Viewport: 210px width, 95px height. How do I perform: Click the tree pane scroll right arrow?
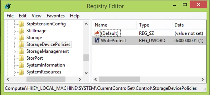pos(80,79)
